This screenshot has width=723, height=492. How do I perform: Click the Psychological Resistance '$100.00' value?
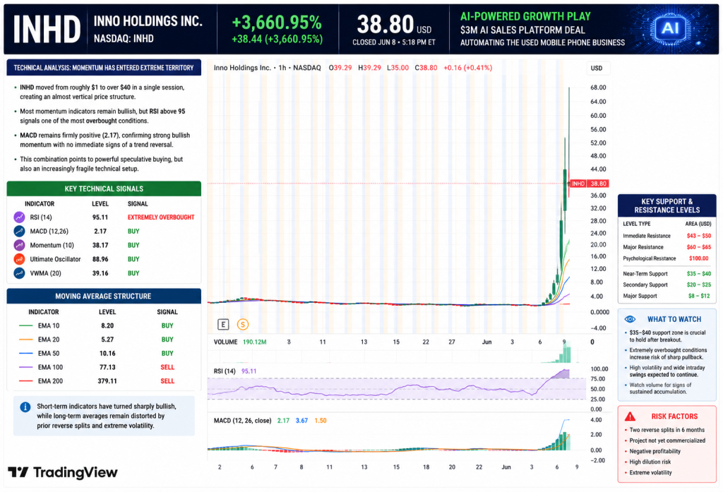pyautogui.click(x=698, y=258)
